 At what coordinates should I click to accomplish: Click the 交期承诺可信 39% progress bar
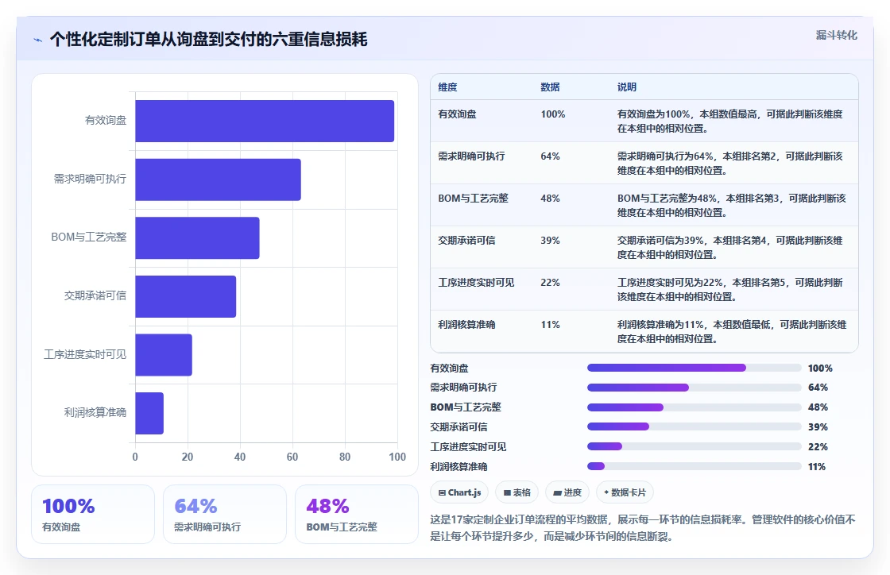click(x=695, y=426)
